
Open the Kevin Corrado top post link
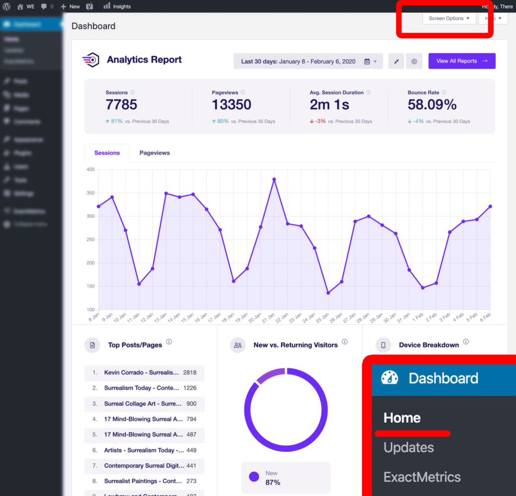(142, 373)
